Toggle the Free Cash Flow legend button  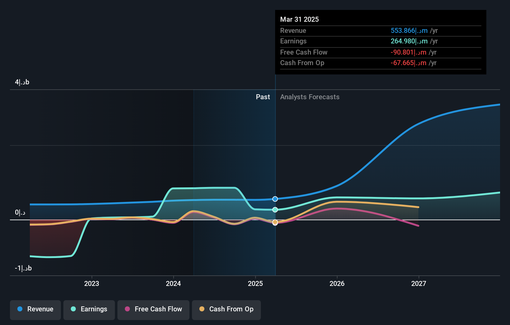pos(153,310)
